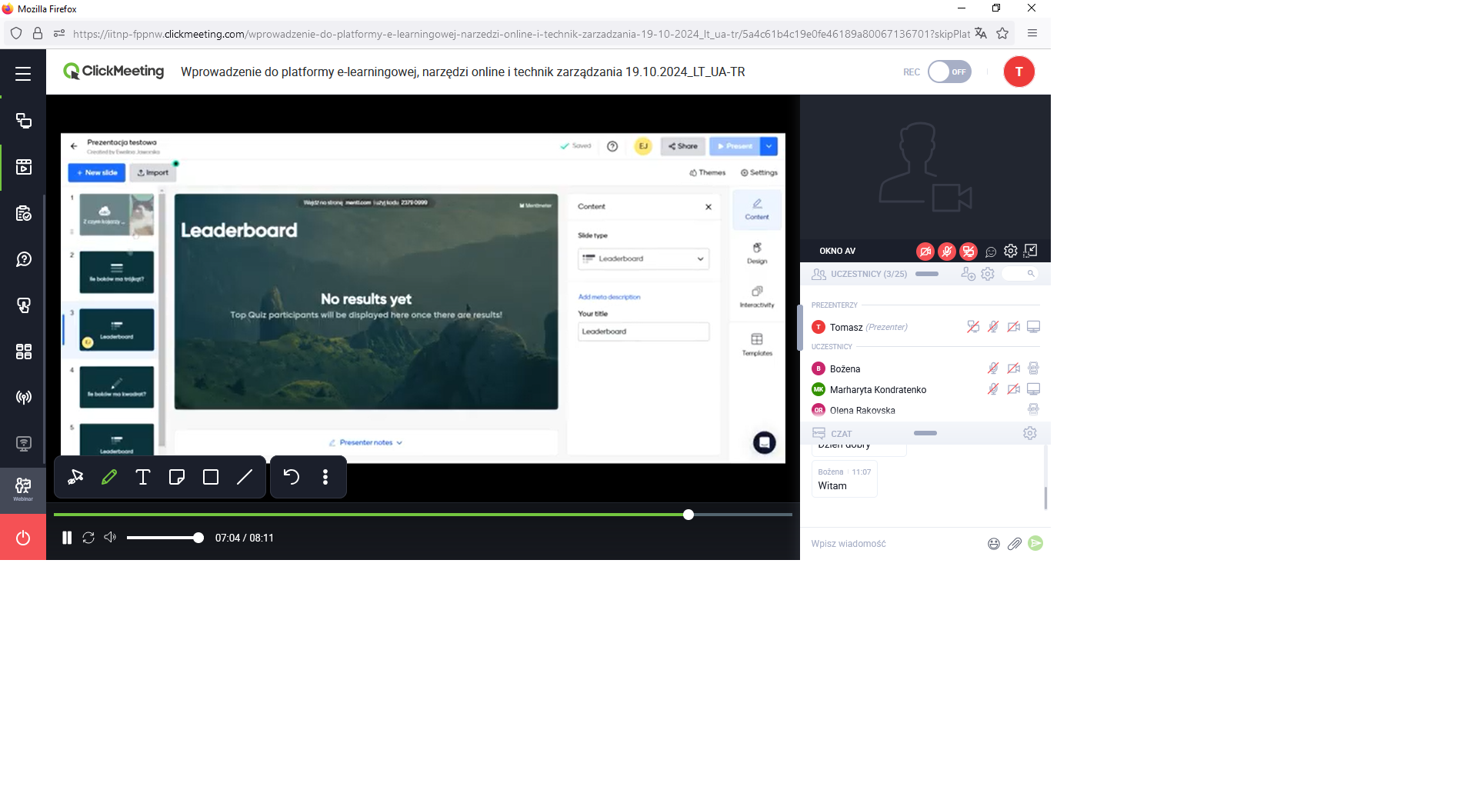Collapse the Uczestnicy panel handle bar
The height and width of the screenshot is (800, 1477).
(927, 274)
